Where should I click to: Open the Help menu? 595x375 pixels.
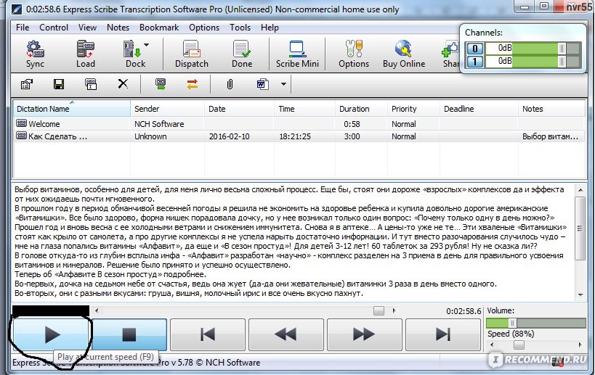coord(270,28)
